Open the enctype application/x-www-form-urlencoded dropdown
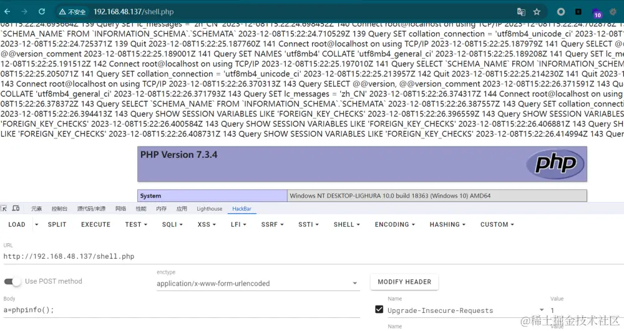624x331 pixels. (x=258, y=284)
